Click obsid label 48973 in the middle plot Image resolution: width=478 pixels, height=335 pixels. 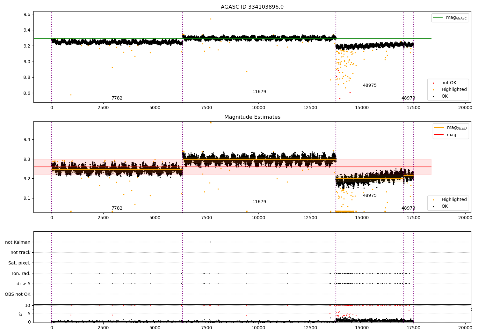pyautogui.click(x=408, y=208)
